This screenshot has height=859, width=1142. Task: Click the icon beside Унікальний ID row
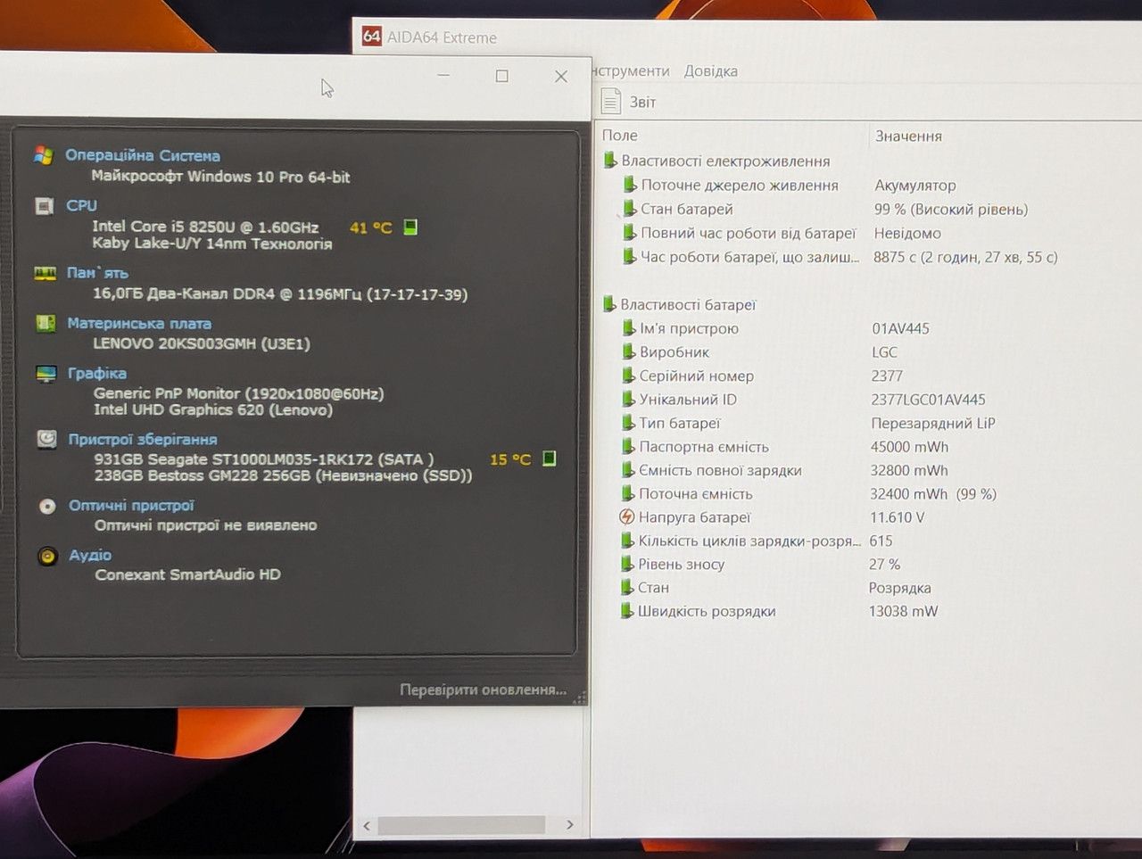pos(628,399)
